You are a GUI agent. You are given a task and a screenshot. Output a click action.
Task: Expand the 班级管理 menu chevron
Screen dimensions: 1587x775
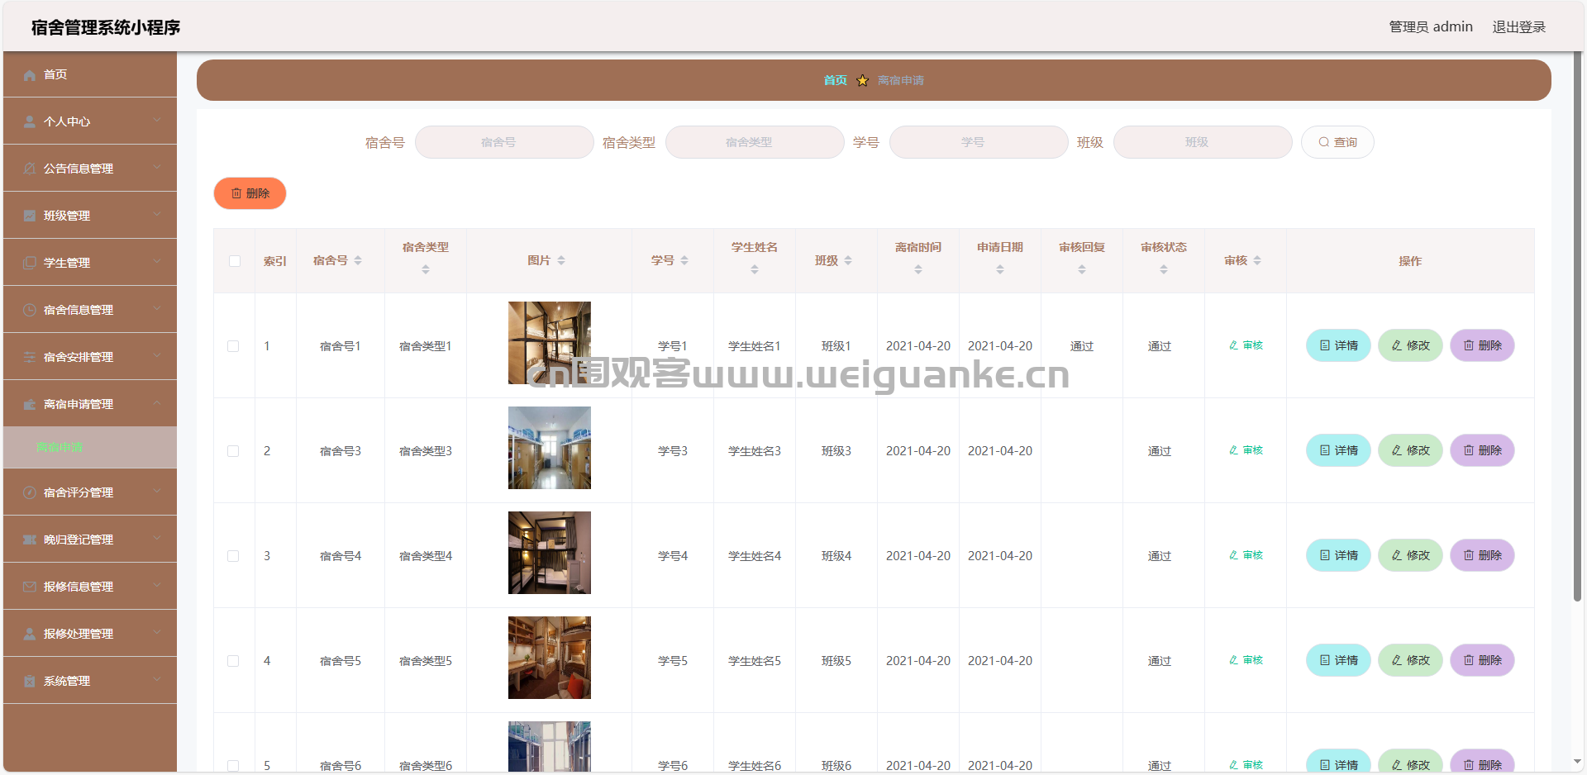click(157, 215)
